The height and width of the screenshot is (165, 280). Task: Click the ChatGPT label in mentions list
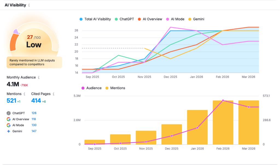point(19,113)
